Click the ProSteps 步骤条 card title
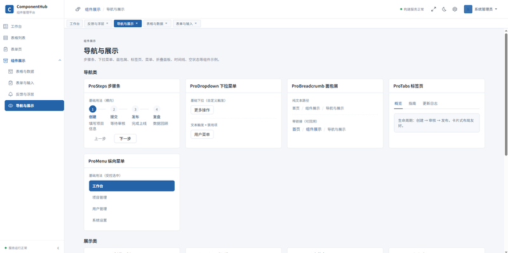This screenshot has height=253, width=508. 105,86
